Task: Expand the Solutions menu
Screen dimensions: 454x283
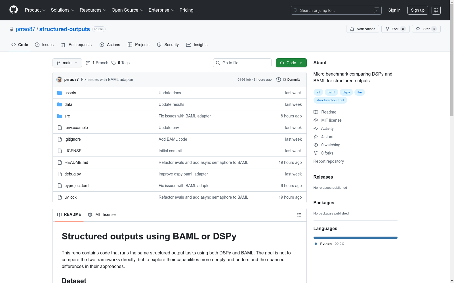Action: tap(63, 10)
